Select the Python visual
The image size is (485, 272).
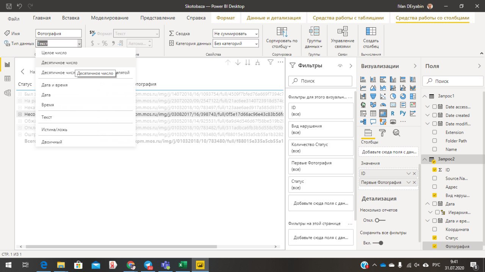pos(403,113)
